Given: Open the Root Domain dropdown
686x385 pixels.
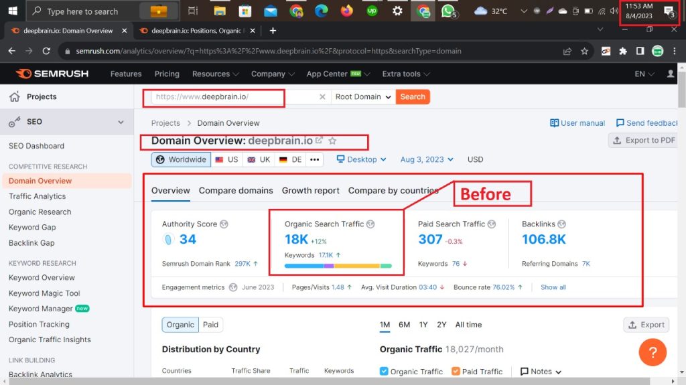Looking at the screenshot, I should pos(363,96).
